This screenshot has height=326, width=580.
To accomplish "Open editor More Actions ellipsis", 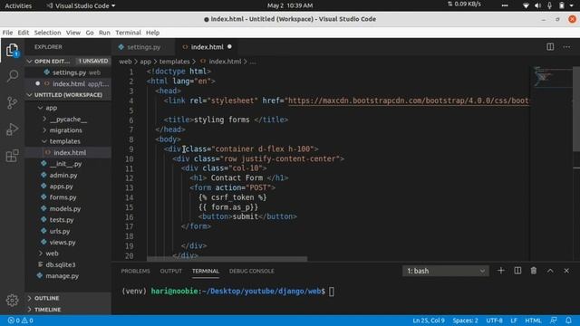I will 566,47.
